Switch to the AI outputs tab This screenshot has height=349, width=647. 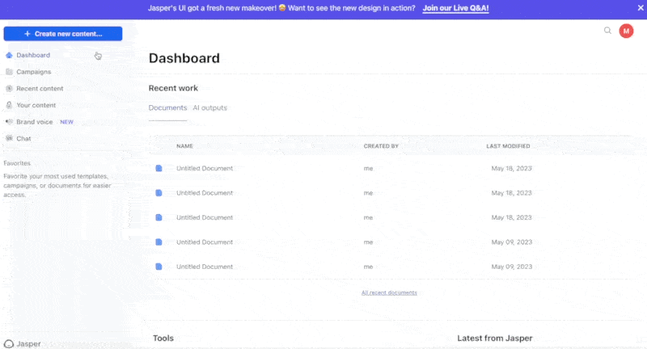[209, 107]
